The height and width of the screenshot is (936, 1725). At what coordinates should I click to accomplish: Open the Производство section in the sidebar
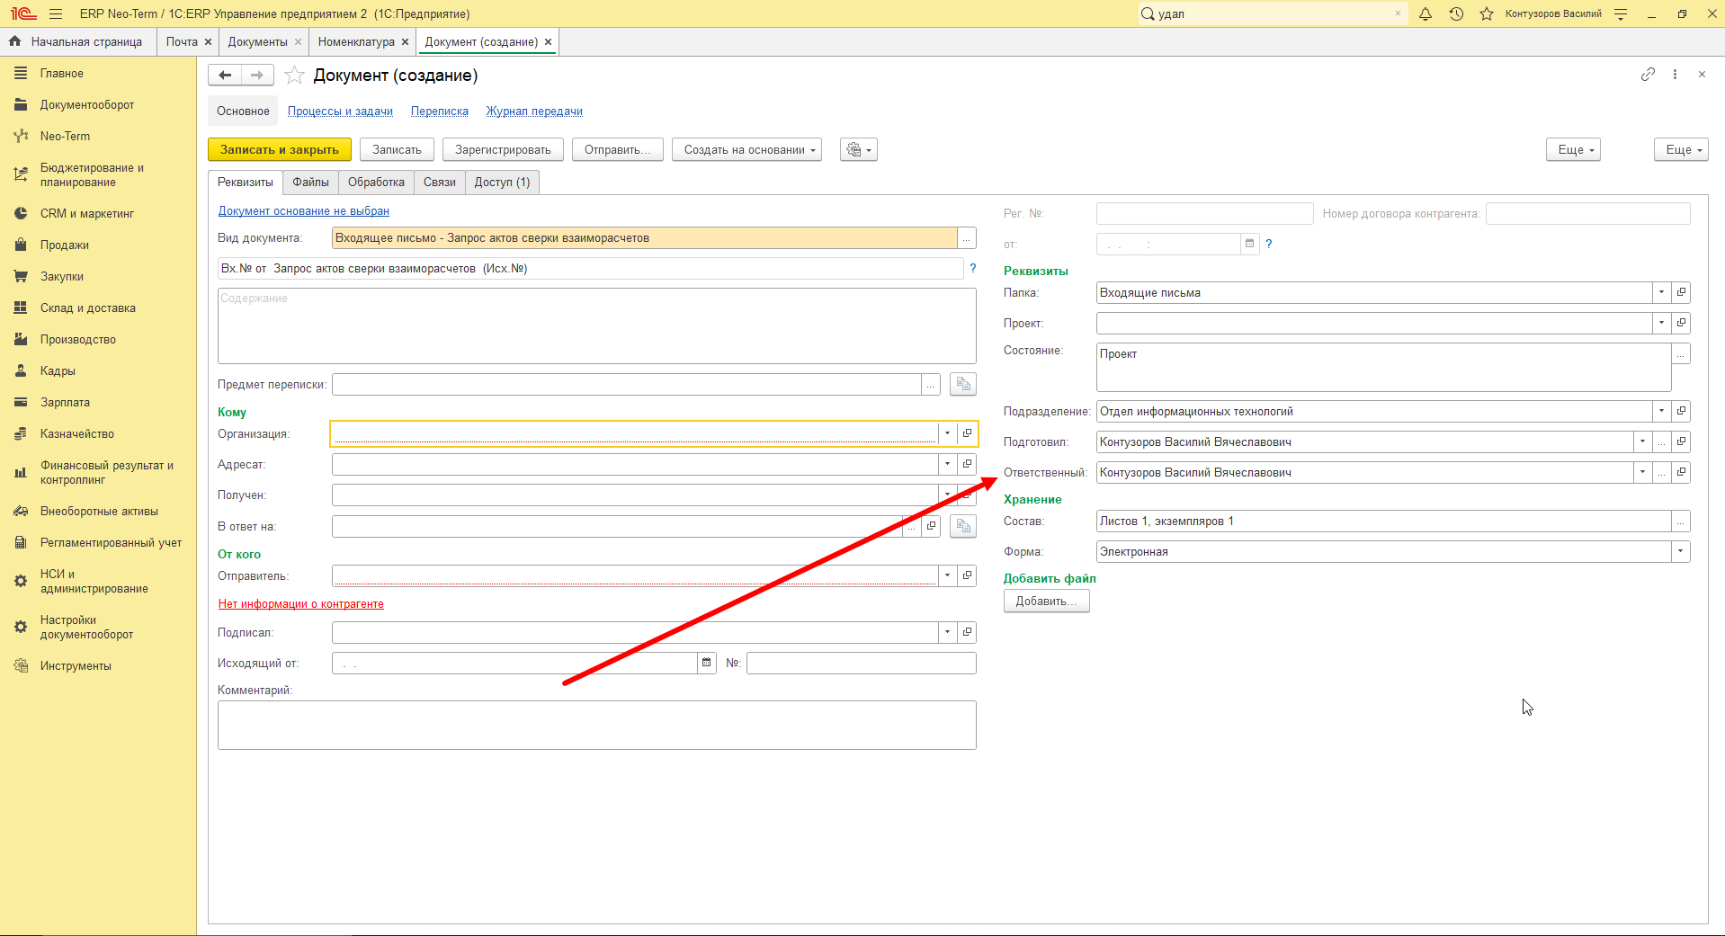78,339
